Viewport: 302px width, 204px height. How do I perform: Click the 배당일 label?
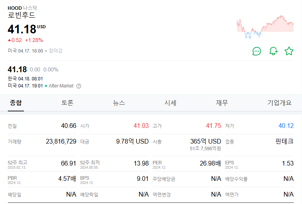pos(15,195)
